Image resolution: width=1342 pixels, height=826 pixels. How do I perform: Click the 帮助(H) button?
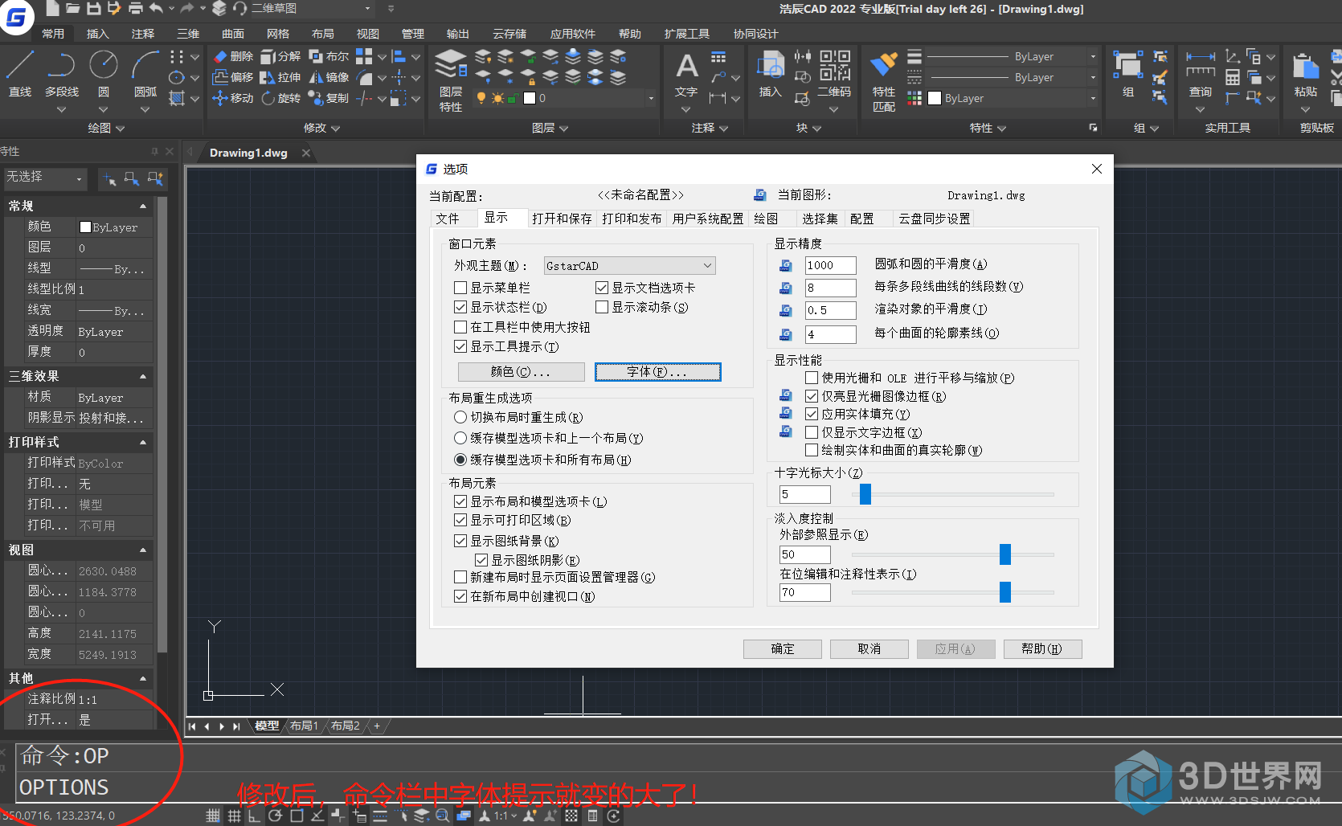1042,649
